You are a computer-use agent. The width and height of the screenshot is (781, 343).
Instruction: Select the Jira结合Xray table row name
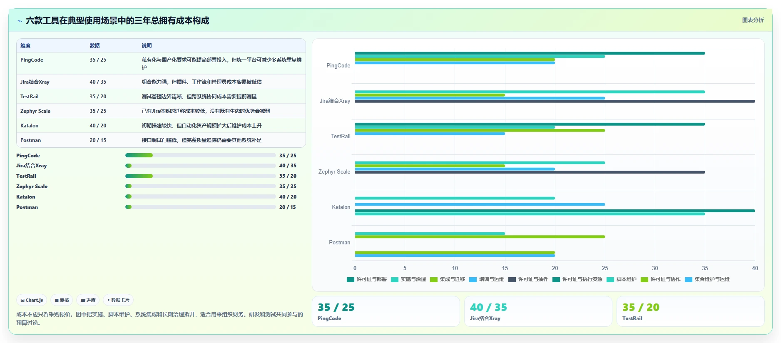tap(35, 82)
